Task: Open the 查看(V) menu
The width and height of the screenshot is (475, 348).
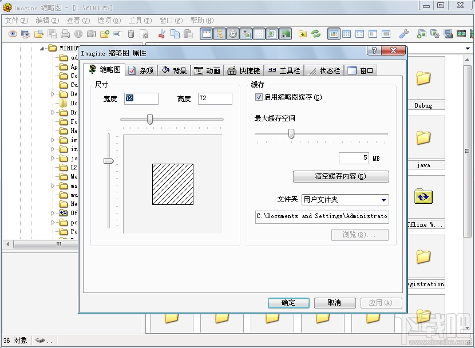Action: pyautogui.click(x=78, y=20)
